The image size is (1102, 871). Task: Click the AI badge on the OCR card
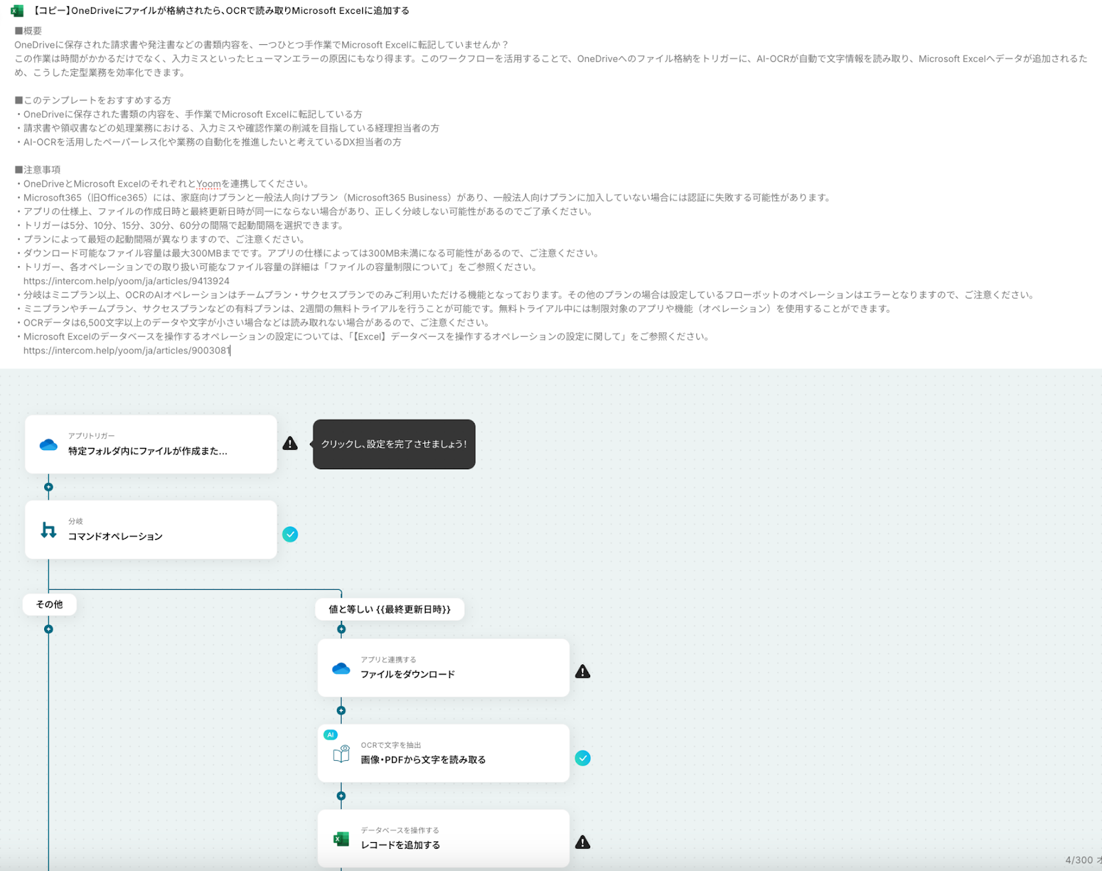[331, 735]
